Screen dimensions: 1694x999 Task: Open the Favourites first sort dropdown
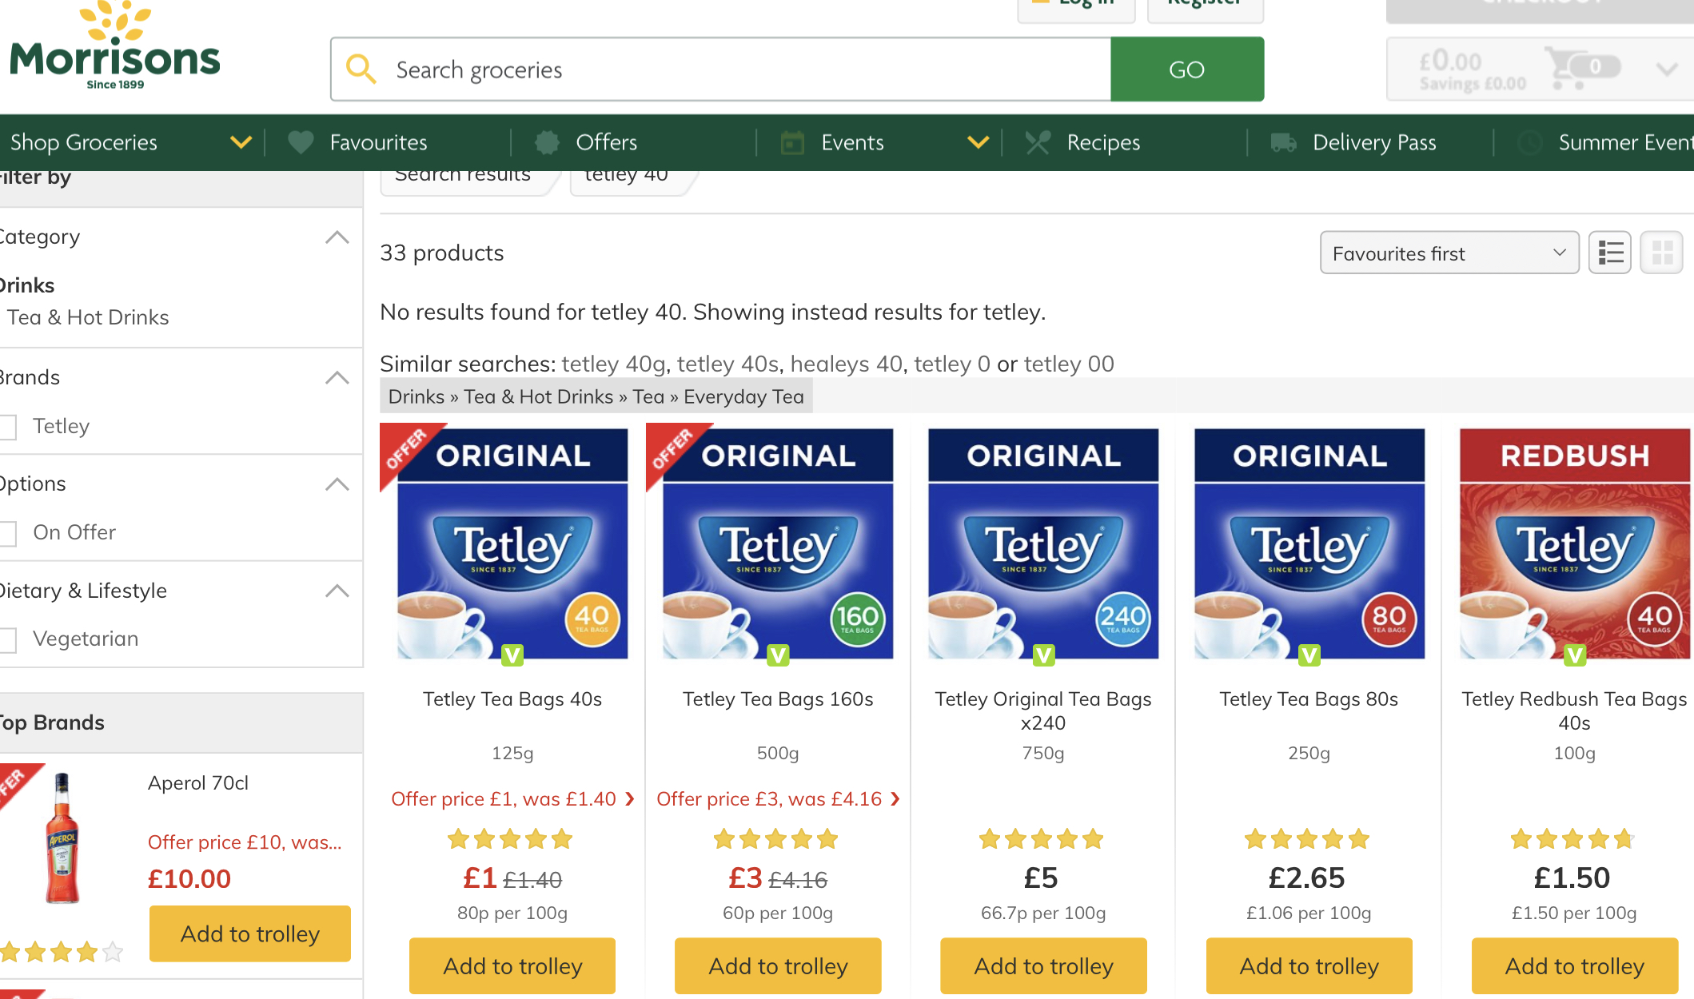point(1449,253)
